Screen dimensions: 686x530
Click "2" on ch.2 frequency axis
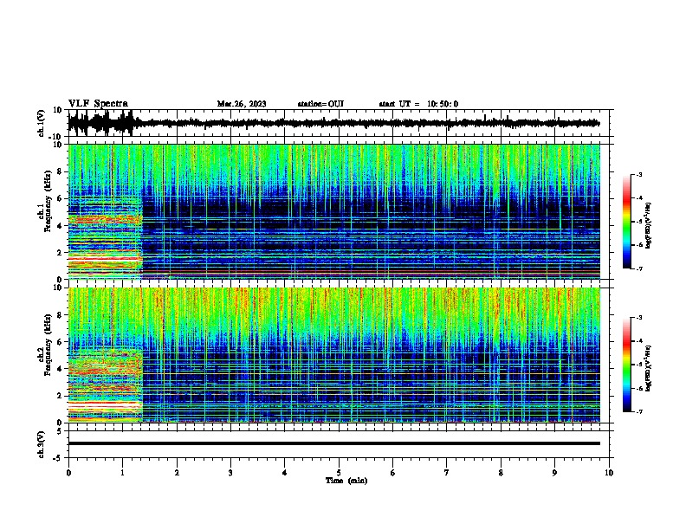60,396
